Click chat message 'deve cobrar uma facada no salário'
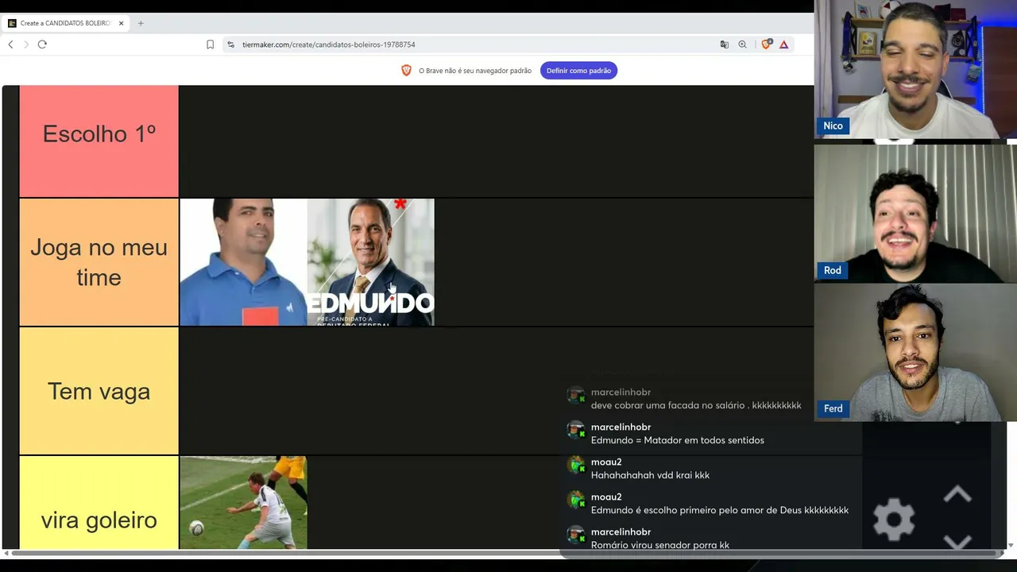 click(x=696, y=405)
